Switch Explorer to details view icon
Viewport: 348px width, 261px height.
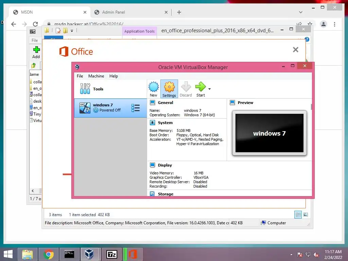(x=298, y=215)
